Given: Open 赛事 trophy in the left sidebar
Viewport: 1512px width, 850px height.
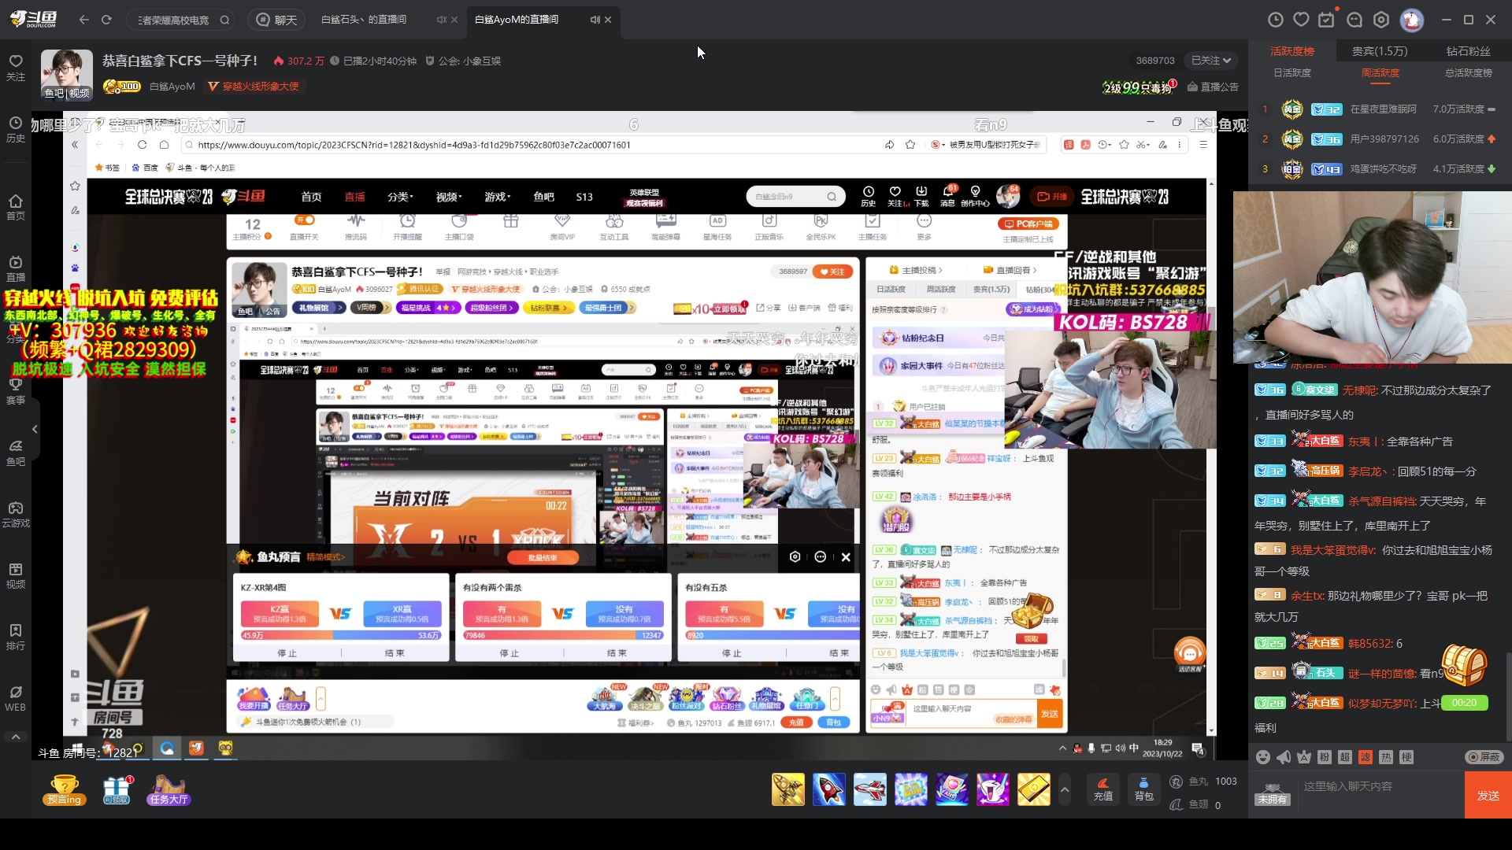Looking at the screenshot, I should [16, 391].
